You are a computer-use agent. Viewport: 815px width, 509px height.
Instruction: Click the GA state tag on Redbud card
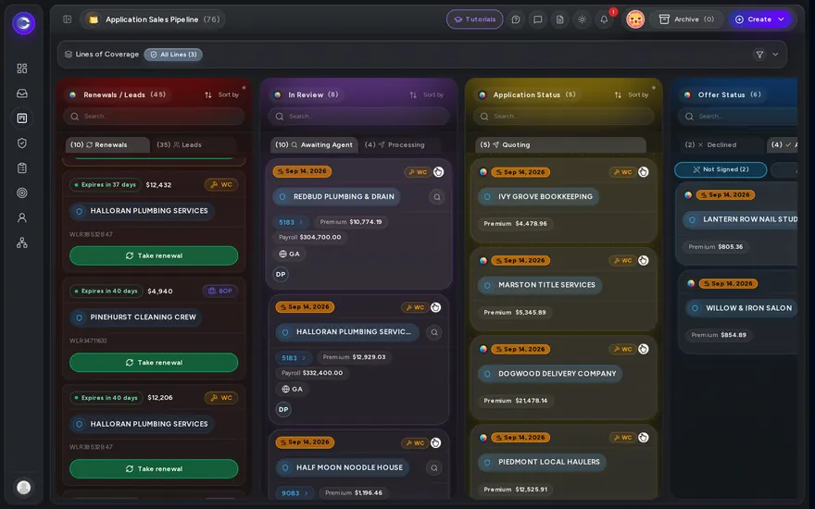pos(290,254)
